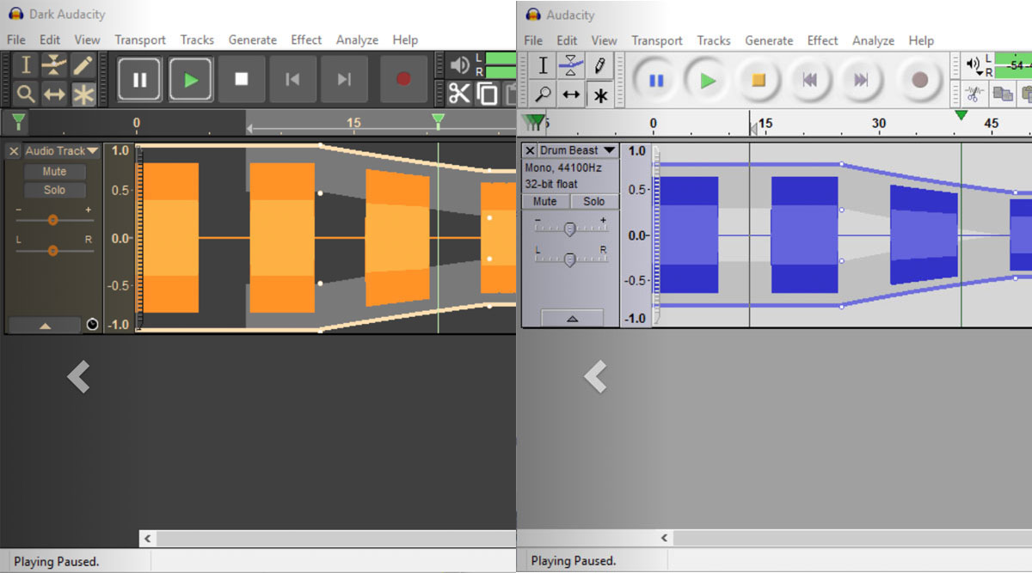Screen dimensions: 1032x573
Task: Click the green Play button in Dark Audacity
Action: click(191, 80)
